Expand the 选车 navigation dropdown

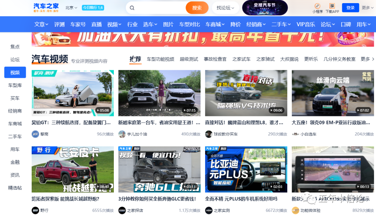point(150,24)
